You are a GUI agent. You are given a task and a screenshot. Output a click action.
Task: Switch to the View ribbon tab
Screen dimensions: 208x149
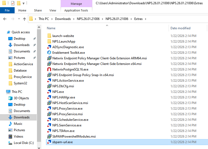tap(53, 10)
